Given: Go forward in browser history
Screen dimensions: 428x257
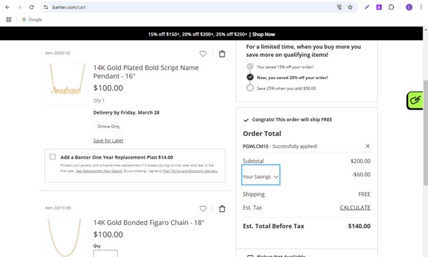Looking at the screenshot, I should click(x=19, y=7).
